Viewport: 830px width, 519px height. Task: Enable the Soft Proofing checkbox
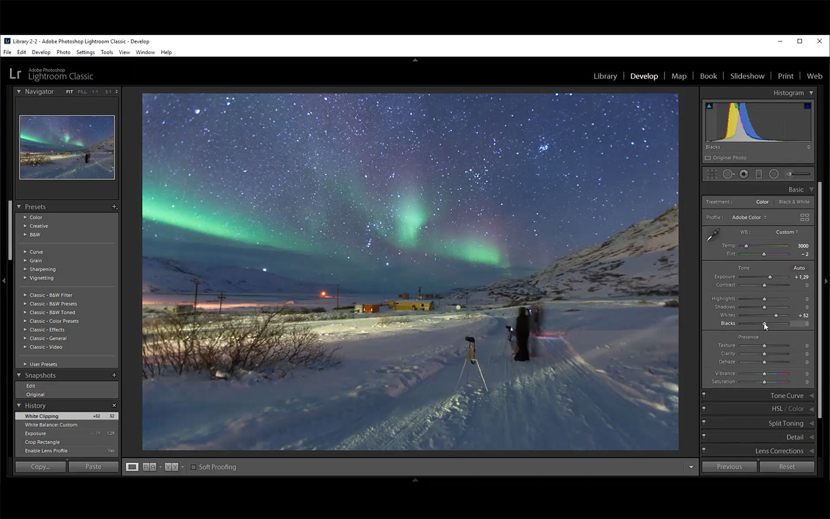pos(194,467)
